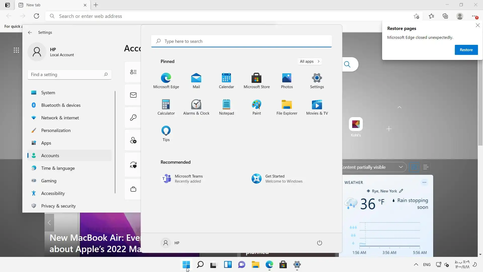The height and width of the screenshot is (272, 483).
Task: Open Microsoft Edge from pinned apps
Action: click(166, 81)
